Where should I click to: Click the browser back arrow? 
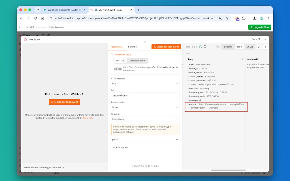pyautogui.click(x=22, y=18)
